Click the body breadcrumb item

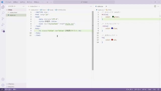[51, 10]
